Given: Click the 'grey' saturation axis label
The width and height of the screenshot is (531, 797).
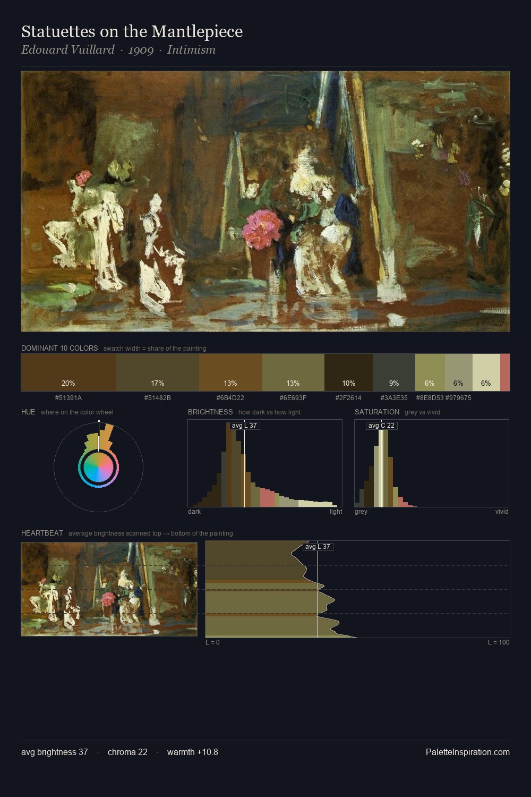Looking at the screenshot, I should coord(361,512).
